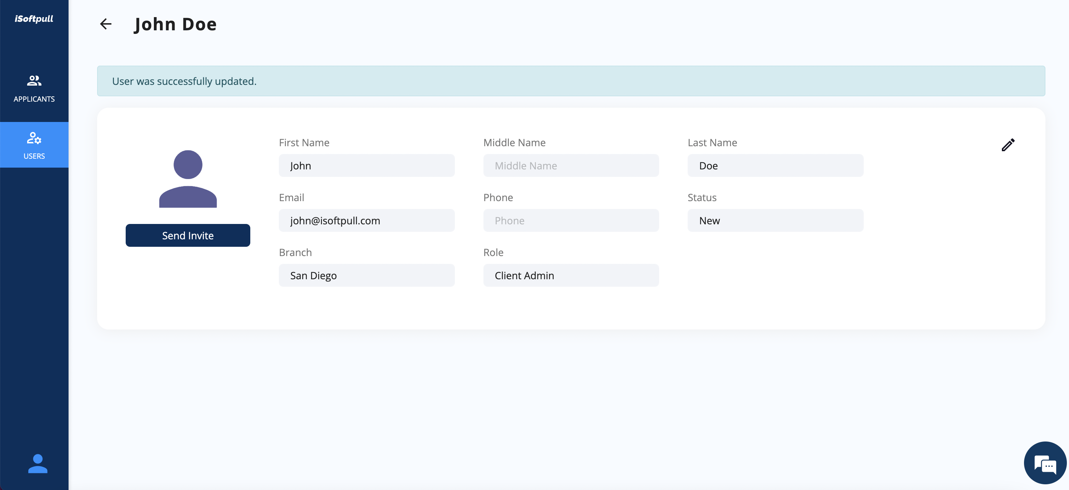Click the success notification banner

tap(571, 81)
